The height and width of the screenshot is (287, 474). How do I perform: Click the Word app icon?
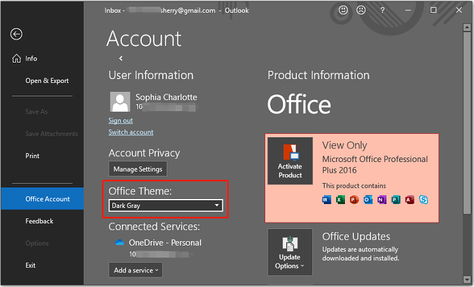tap(326, 200)
